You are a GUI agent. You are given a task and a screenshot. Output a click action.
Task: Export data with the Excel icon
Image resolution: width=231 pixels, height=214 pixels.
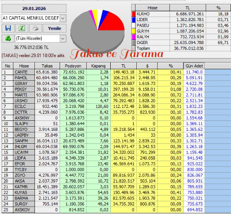point(22,28)
